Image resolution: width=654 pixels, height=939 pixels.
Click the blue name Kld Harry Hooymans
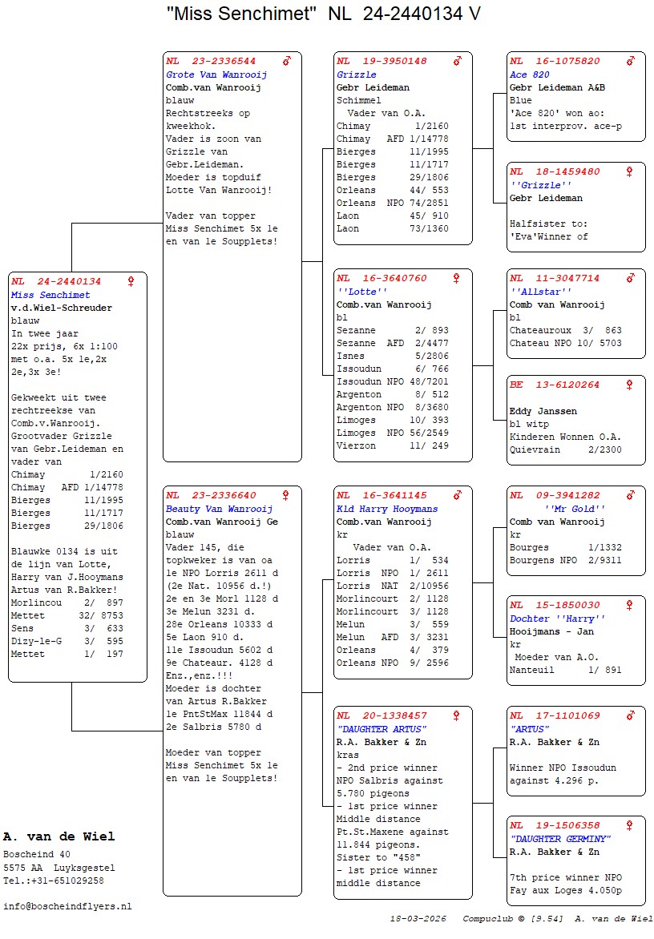pyautogui.click(x=387, y=509)
